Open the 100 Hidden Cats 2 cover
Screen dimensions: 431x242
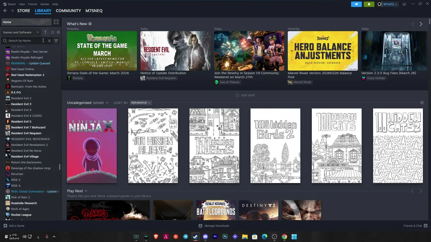(x=398, y=146)
